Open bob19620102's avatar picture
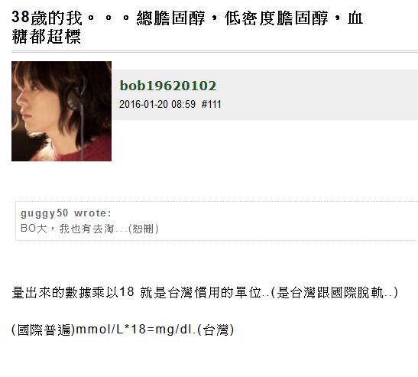 [61, 111]
